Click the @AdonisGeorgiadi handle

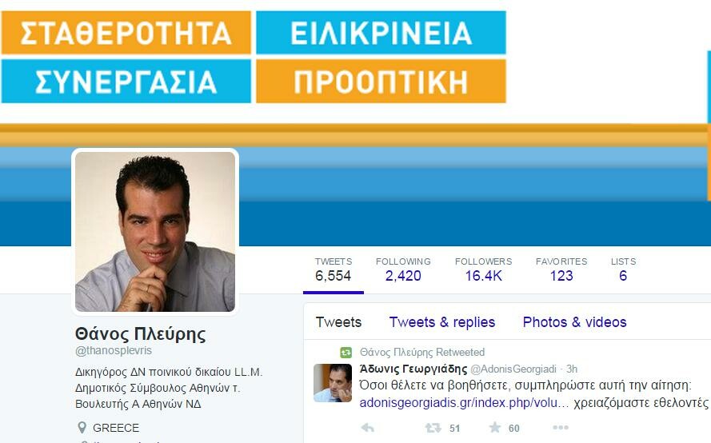[x=513, y=369]
